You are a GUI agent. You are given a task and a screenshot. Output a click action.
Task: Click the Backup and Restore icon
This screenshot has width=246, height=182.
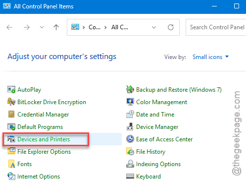pos(130,89)
